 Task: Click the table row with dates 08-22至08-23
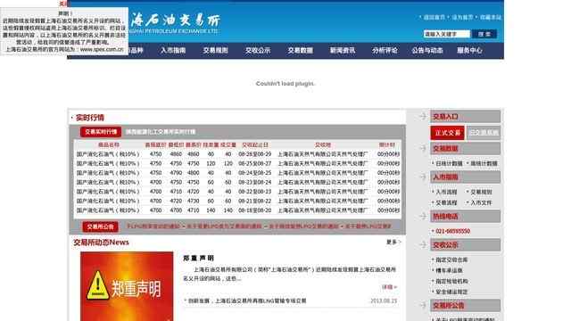[x=238, y=192]
